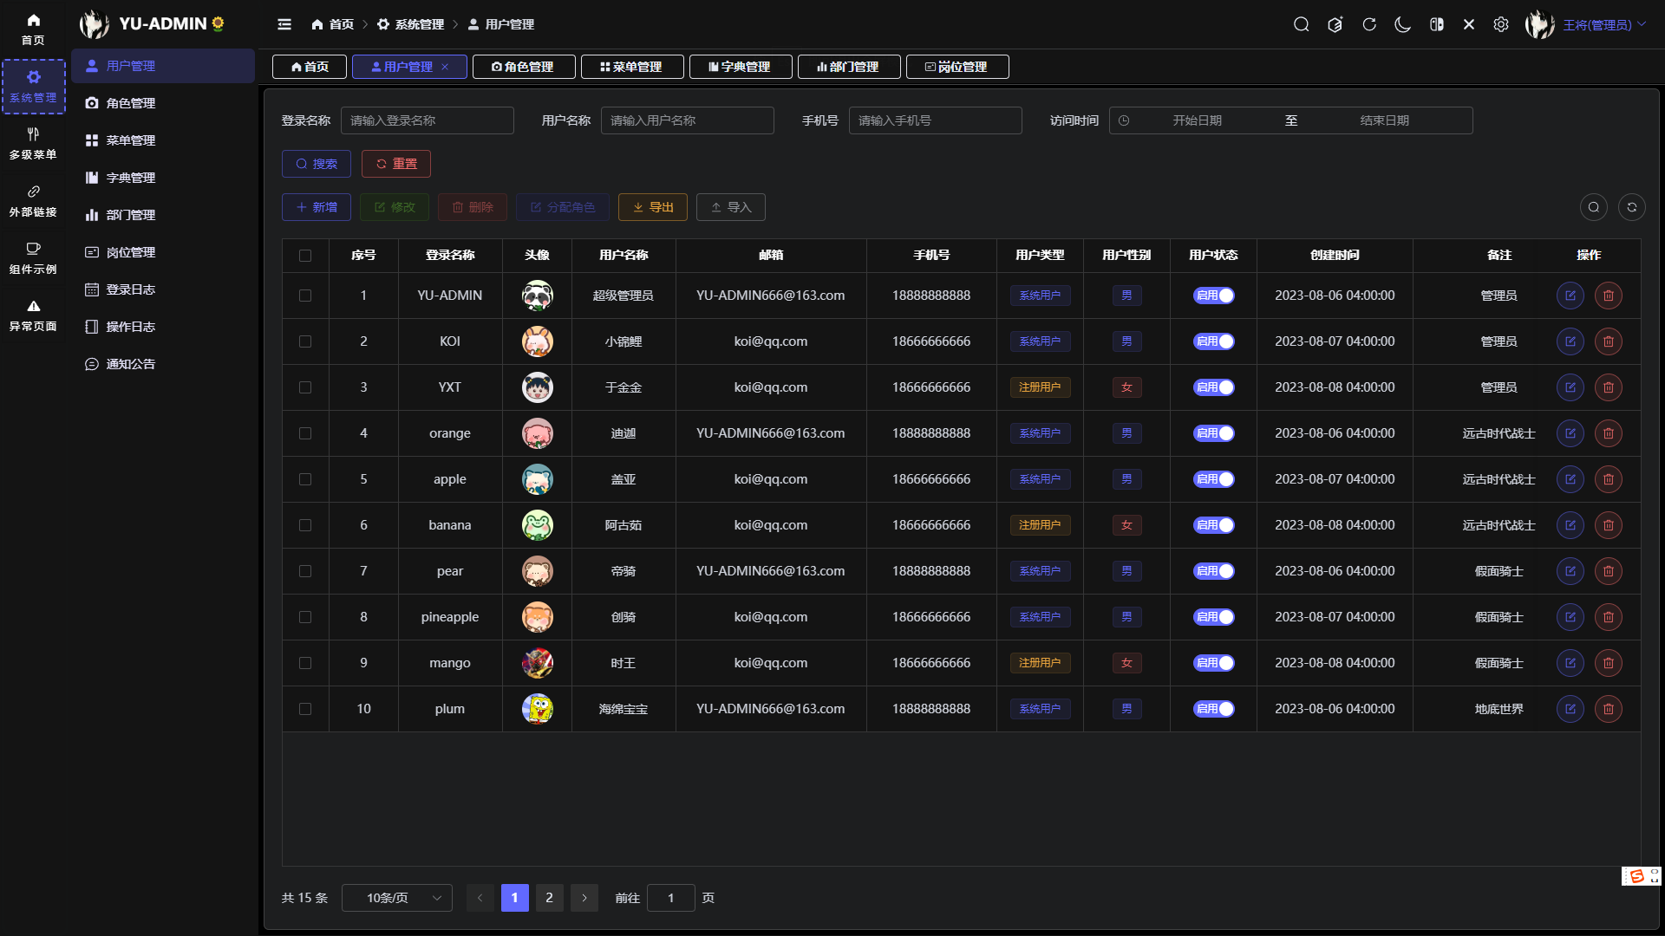This screenshot has height=936, width=1665.
Task: Check the checkbox on banana row
Action: [x=305, y=525]
